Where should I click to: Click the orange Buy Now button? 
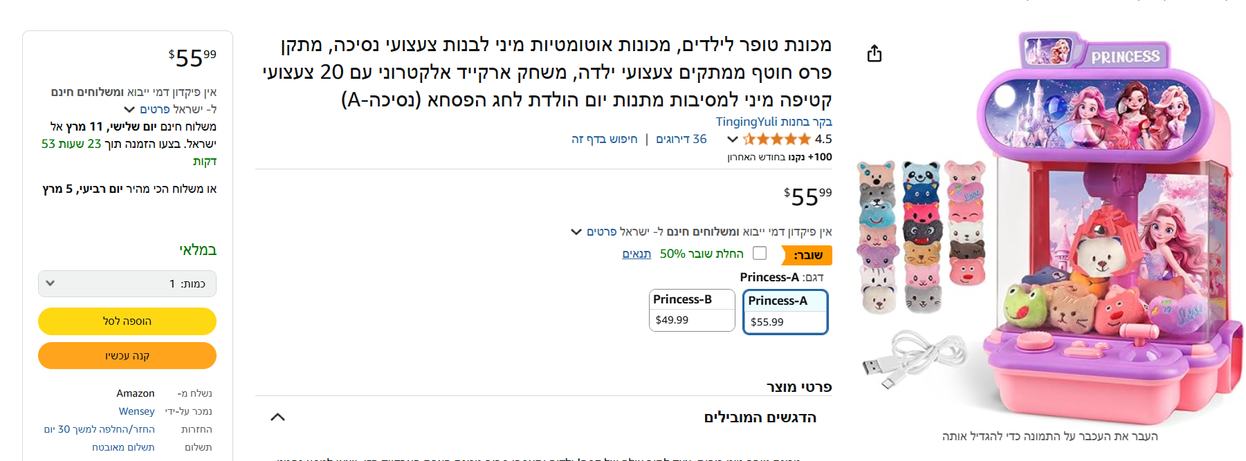pyautogui.click(x=127, y=356)
